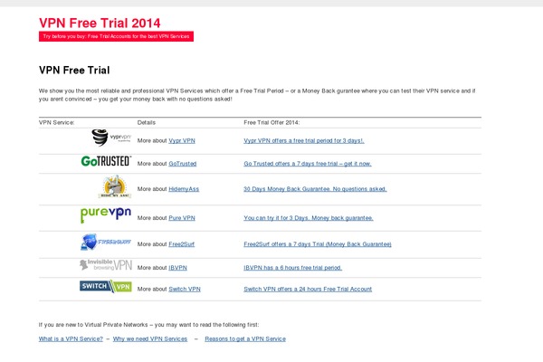Image resolution: width=543 pixels, height=362 pixels.
Task: Click the red 'Try before you buy' banner
Action: click(x=116, y=36)
